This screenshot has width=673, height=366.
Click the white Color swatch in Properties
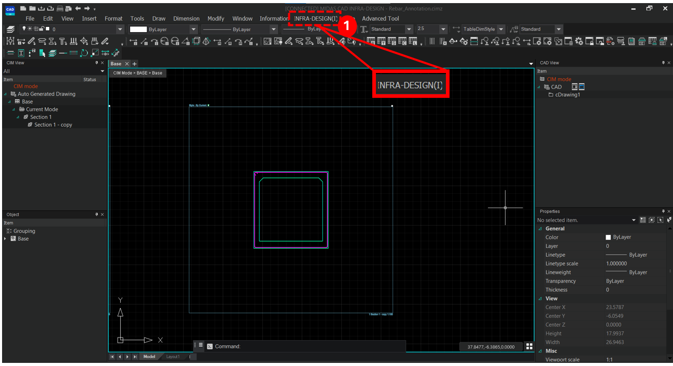tap(608, 237)
